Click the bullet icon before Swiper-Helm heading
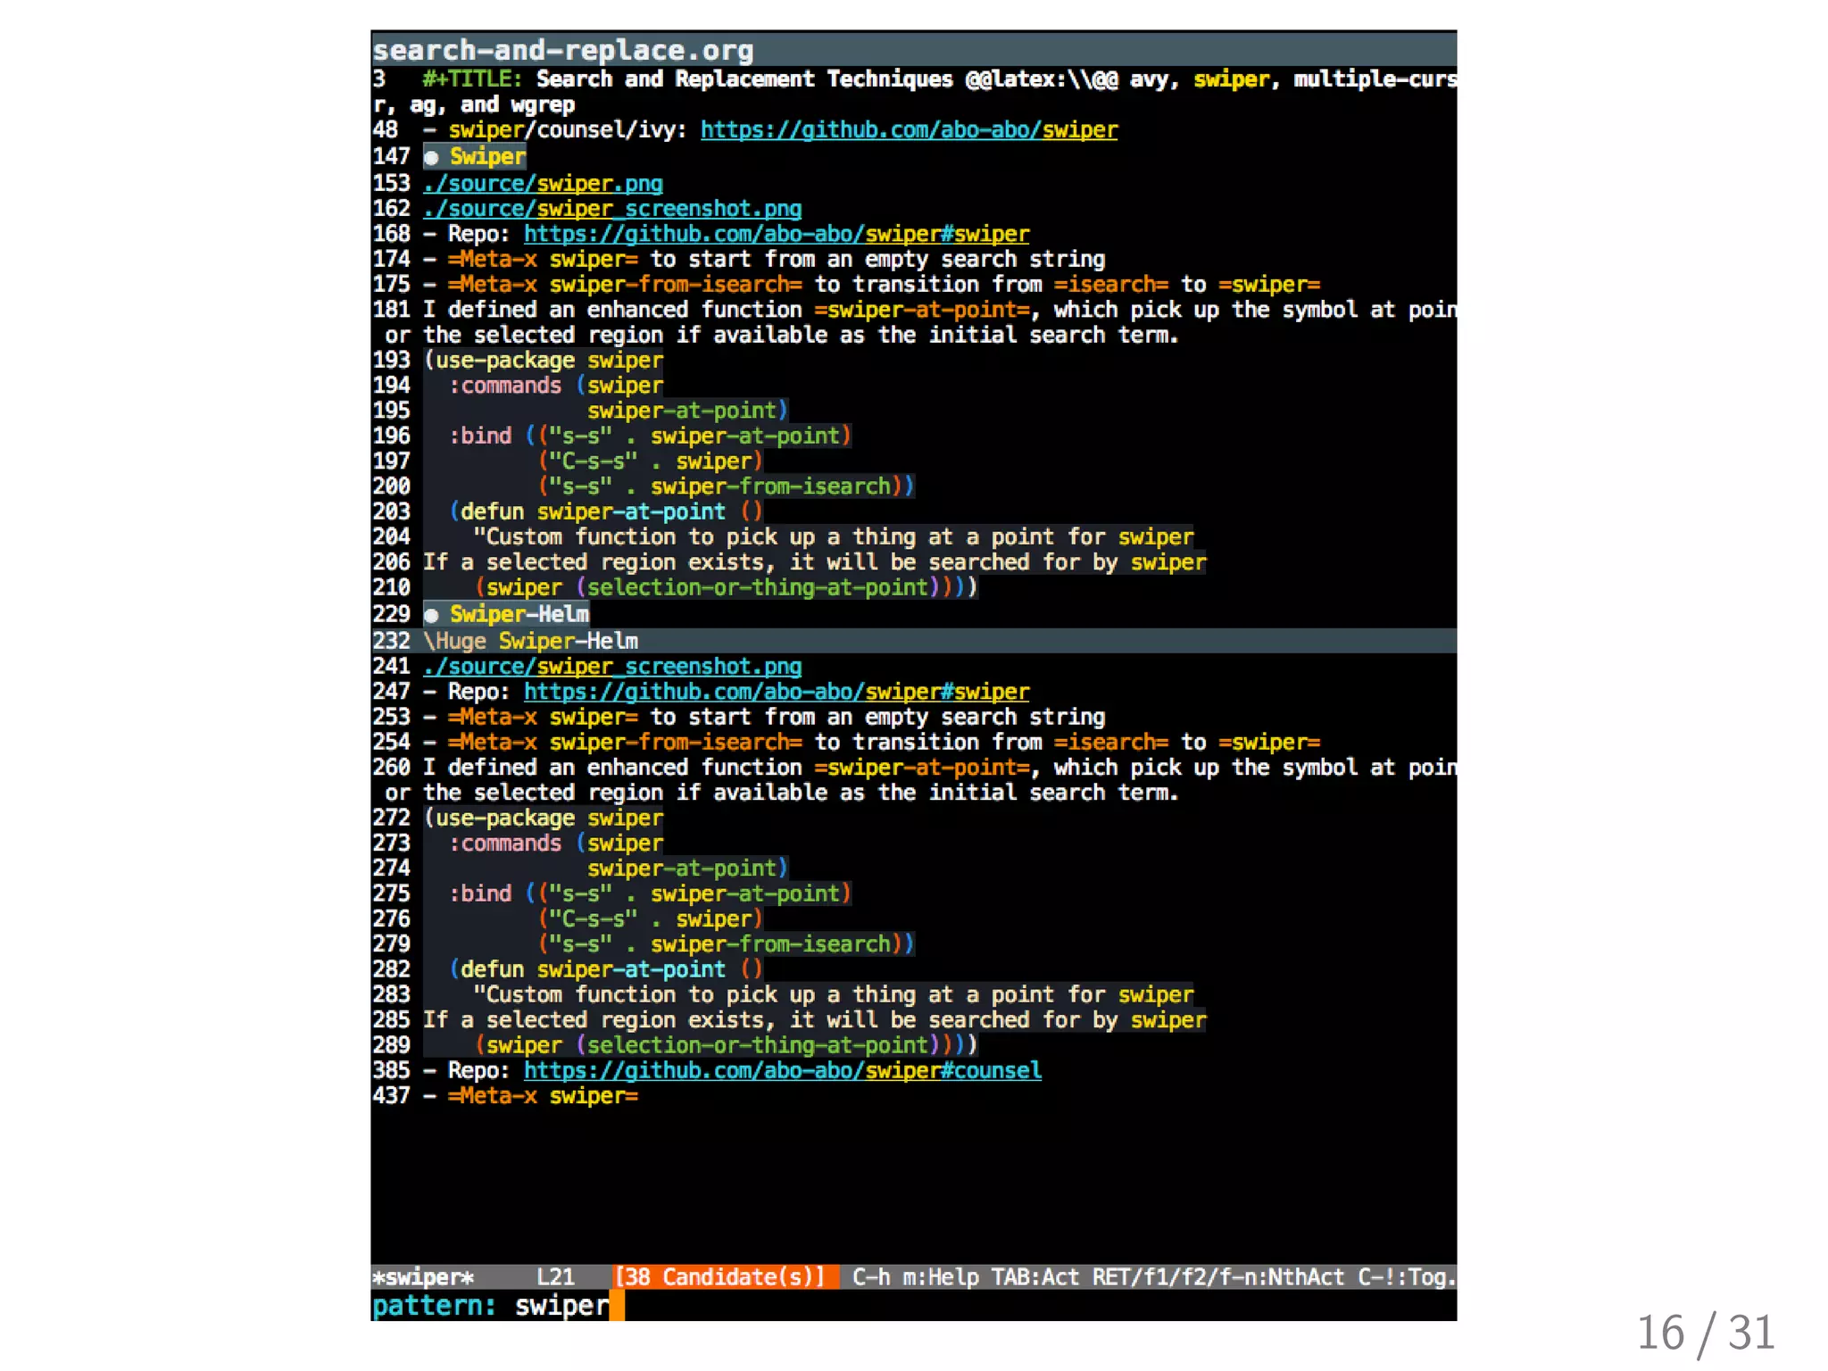The image size is (1828, 1371). coord(431,615)
